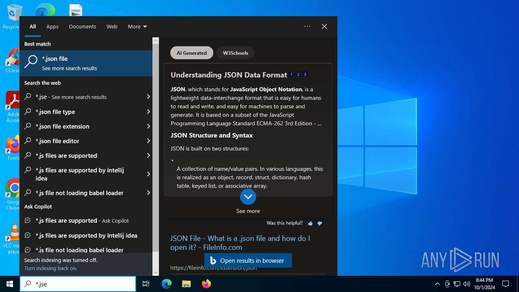The height and width of the screenshot is (292, 519).
Task: Launch Microsoft Edge from the taskbar
Action: point(167,284)
